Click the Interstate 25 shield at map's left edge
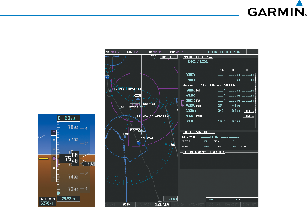The image size is (307, 207). pos(107,77)
